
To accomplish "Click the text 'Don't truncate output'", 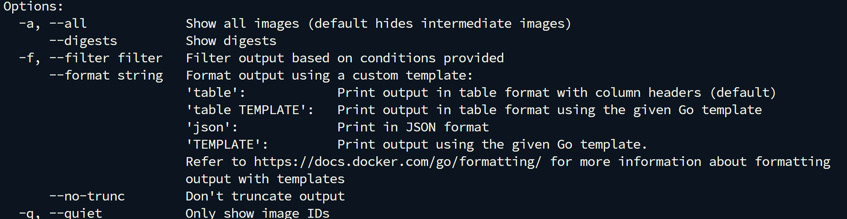I will tap(265, 196).
